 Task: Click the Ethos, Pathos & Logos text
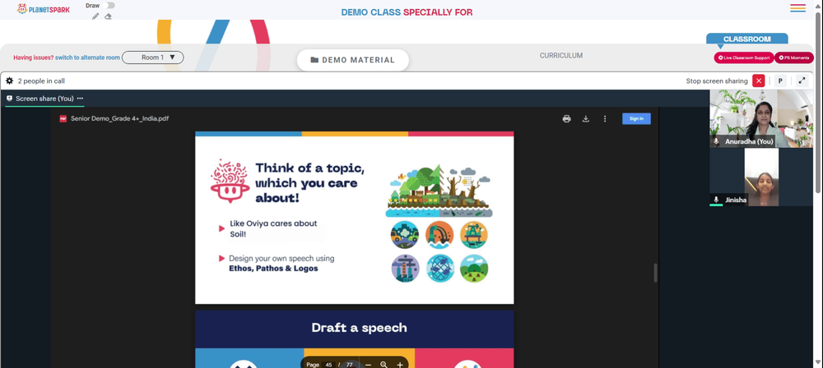click(273, 269)
